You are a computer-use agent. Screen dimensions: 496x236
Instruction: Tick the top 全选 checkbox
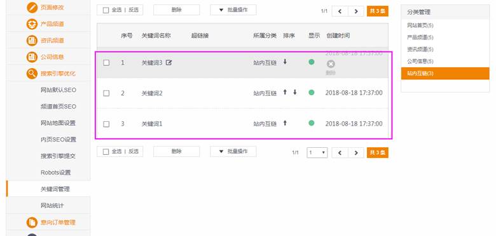[x=106, y=10]
